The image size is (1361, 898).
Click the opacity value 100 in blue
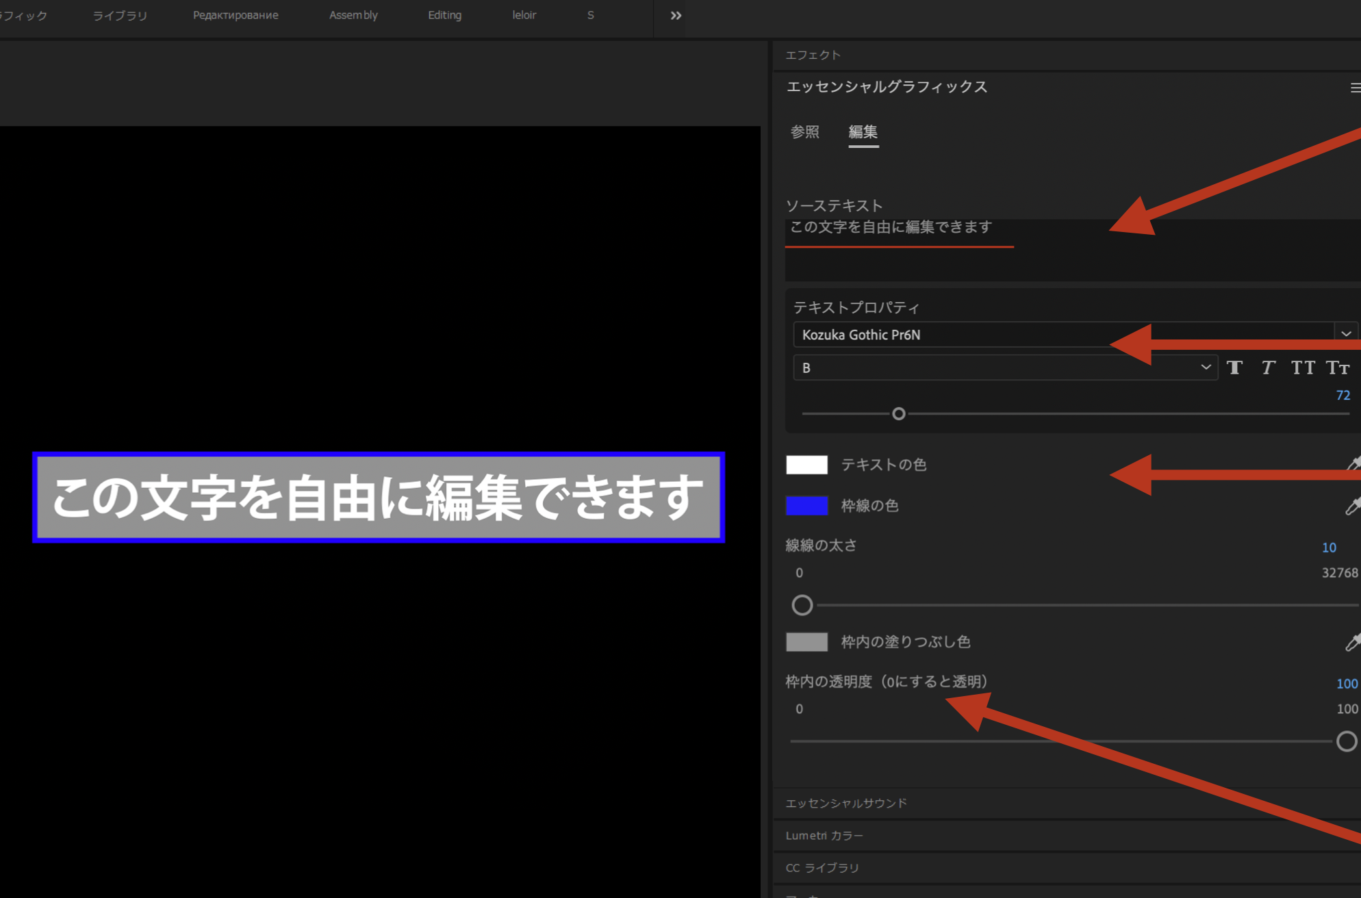(x=1347, y=683)
